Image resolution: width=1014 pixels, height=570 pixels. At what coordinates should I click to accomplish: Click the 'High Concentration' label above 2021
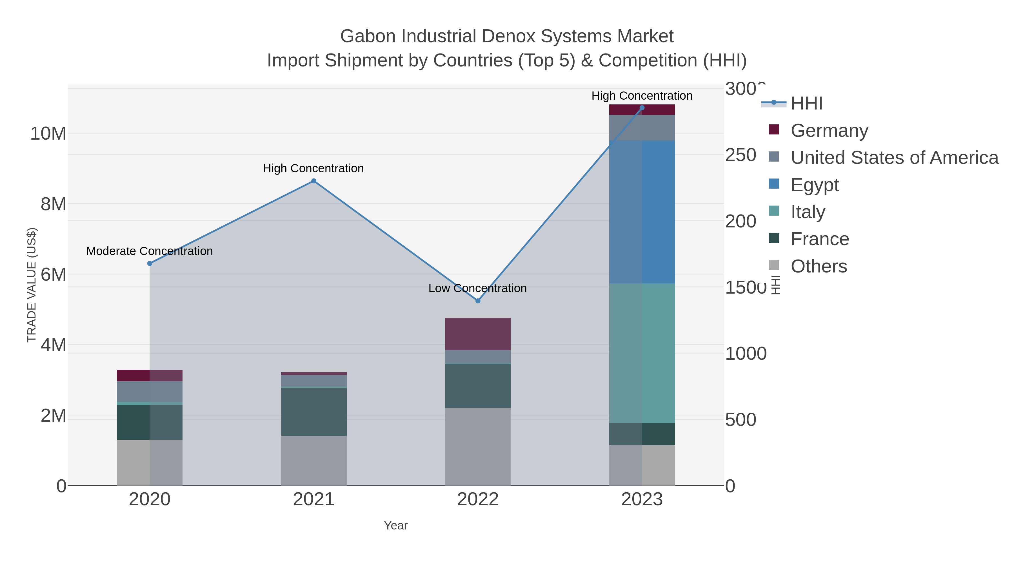[x=313, y=168]
